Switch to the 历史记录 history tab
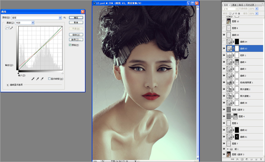Screen dimensions: 265x162 point(250,5)
